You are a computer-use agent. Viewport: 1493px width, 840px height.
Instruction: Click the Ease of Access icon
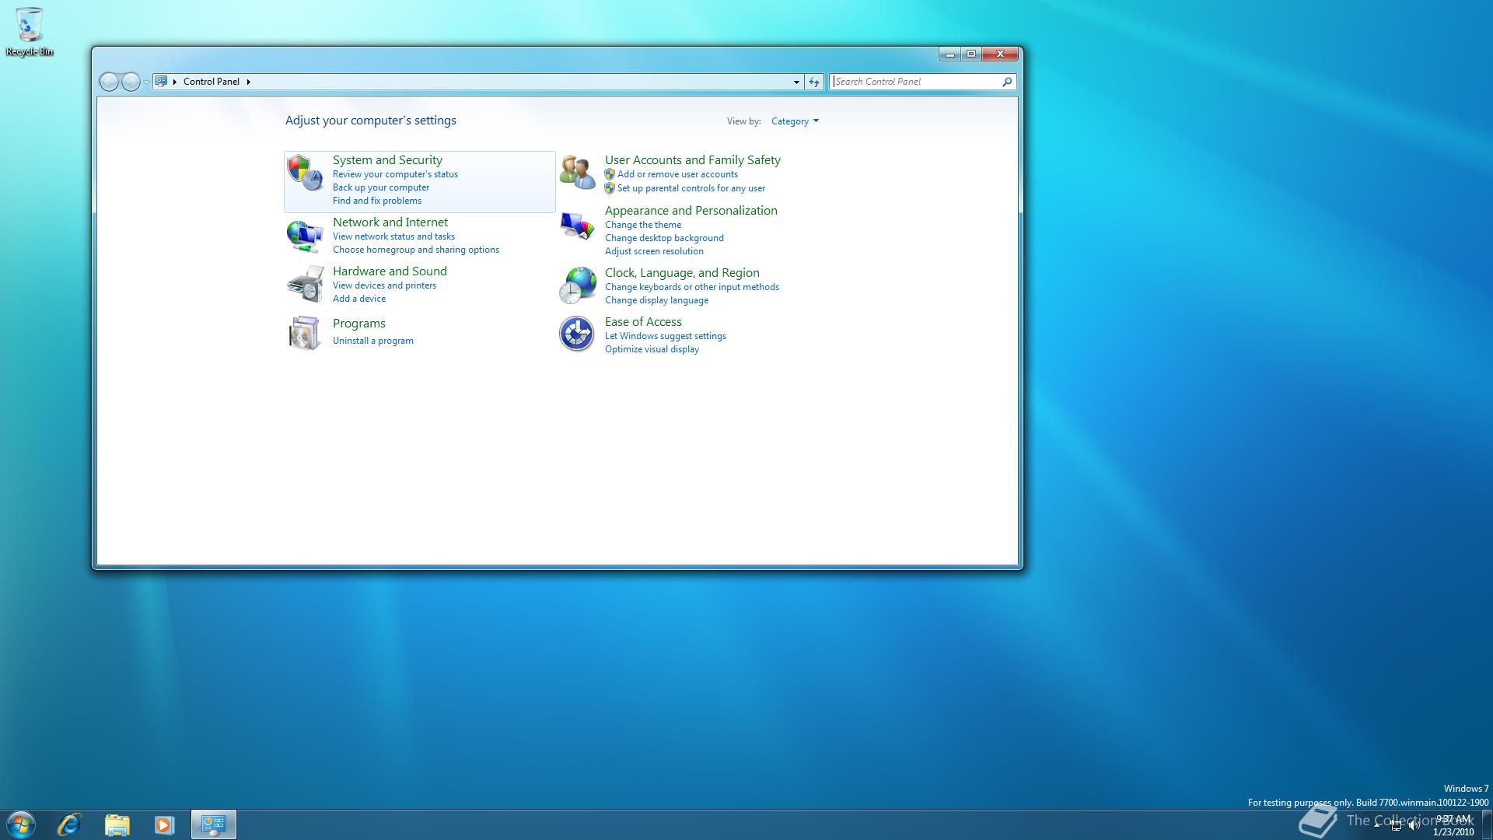(577, 334)
